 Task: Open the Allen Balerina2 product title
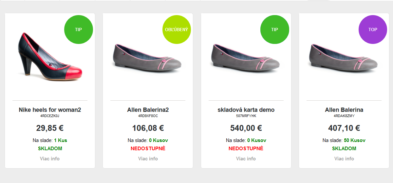pyautogui.click(x=148, y=110)
